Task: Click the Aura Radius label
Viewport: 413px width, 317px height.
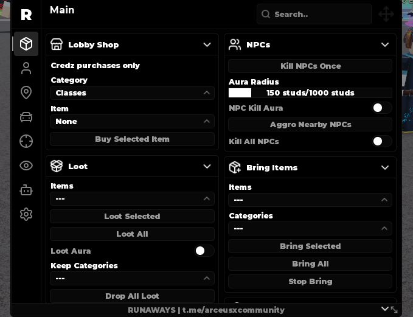Action: (254, 82)
